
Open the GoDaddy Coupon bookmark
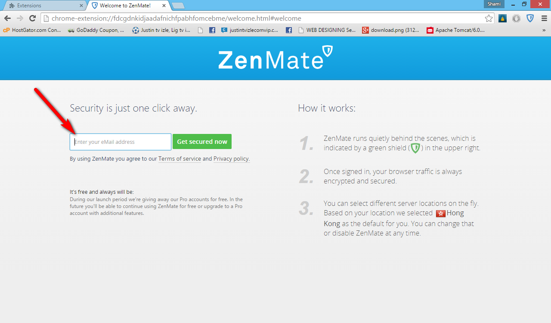pos(96,30)
